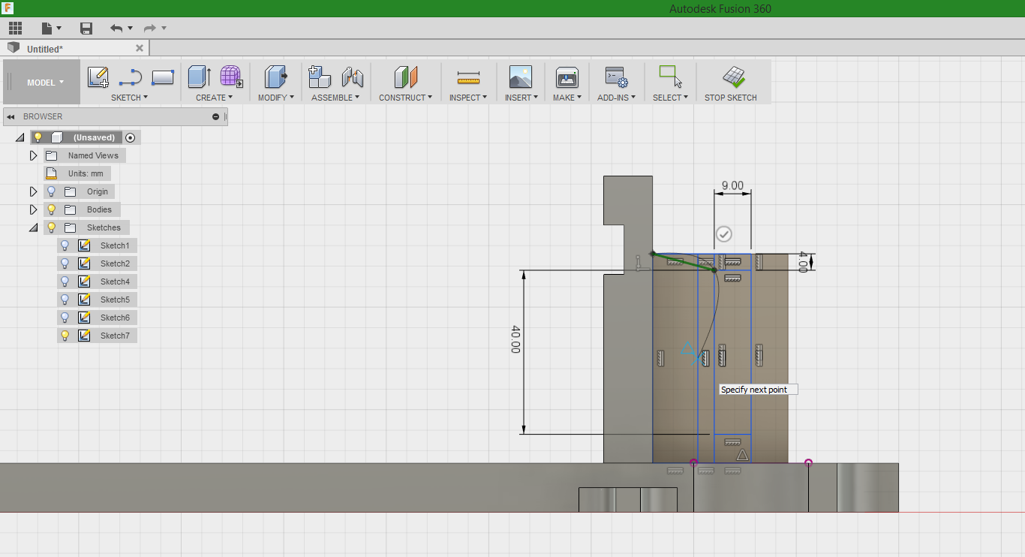Open the CONSTRUCT dropdown menu

[x=405, y=98]
